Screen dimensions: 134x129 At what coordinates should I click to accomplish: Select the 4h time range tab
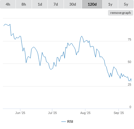pos(8,4)
